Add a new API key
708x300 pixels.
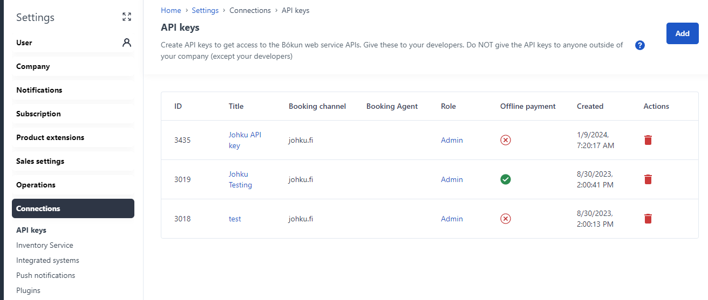[x=683, y=33]
